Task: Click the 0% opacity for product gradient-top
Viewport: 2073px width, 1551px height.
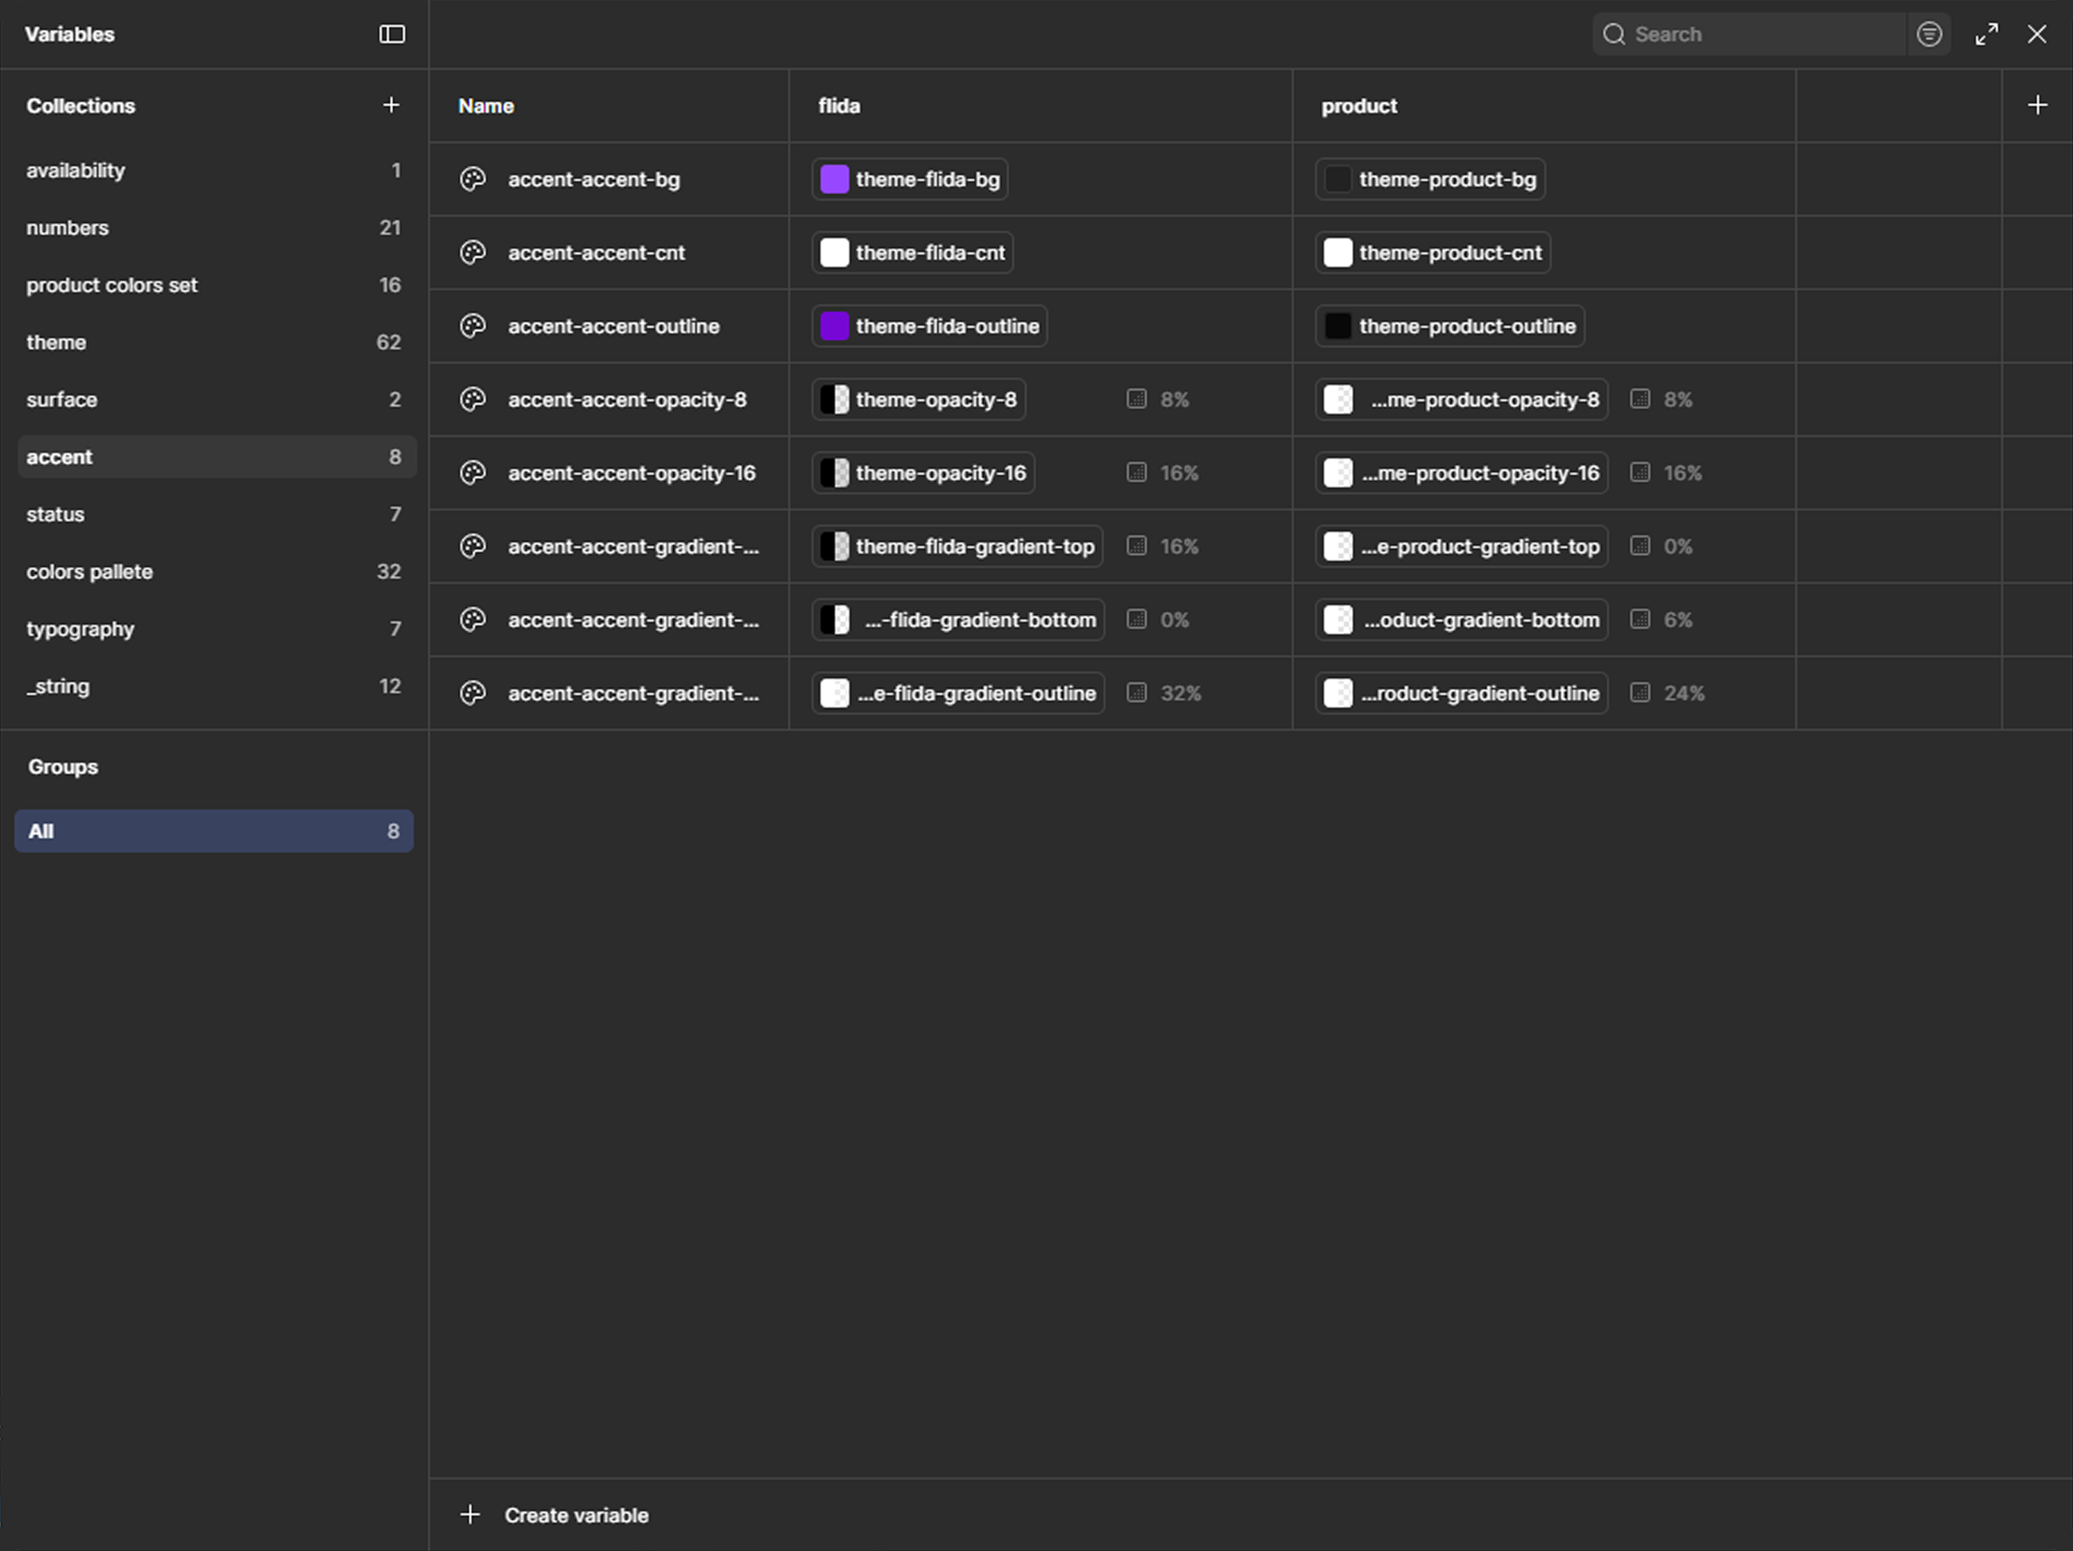Action: pos(1678,546)
